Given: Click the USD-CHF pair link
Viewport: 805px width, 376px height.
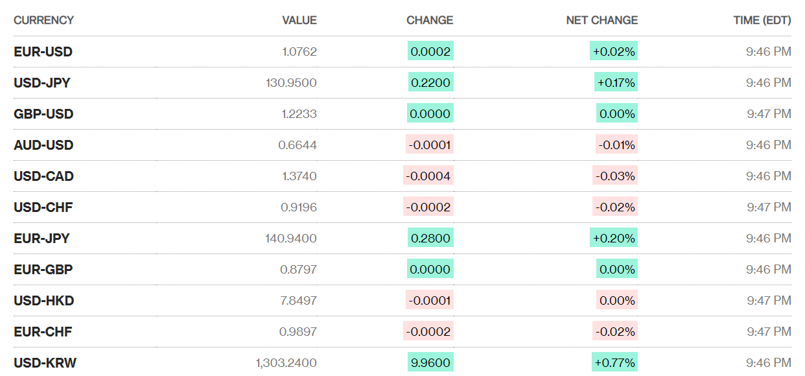Looking at the screenshot, I should point(43,207).
